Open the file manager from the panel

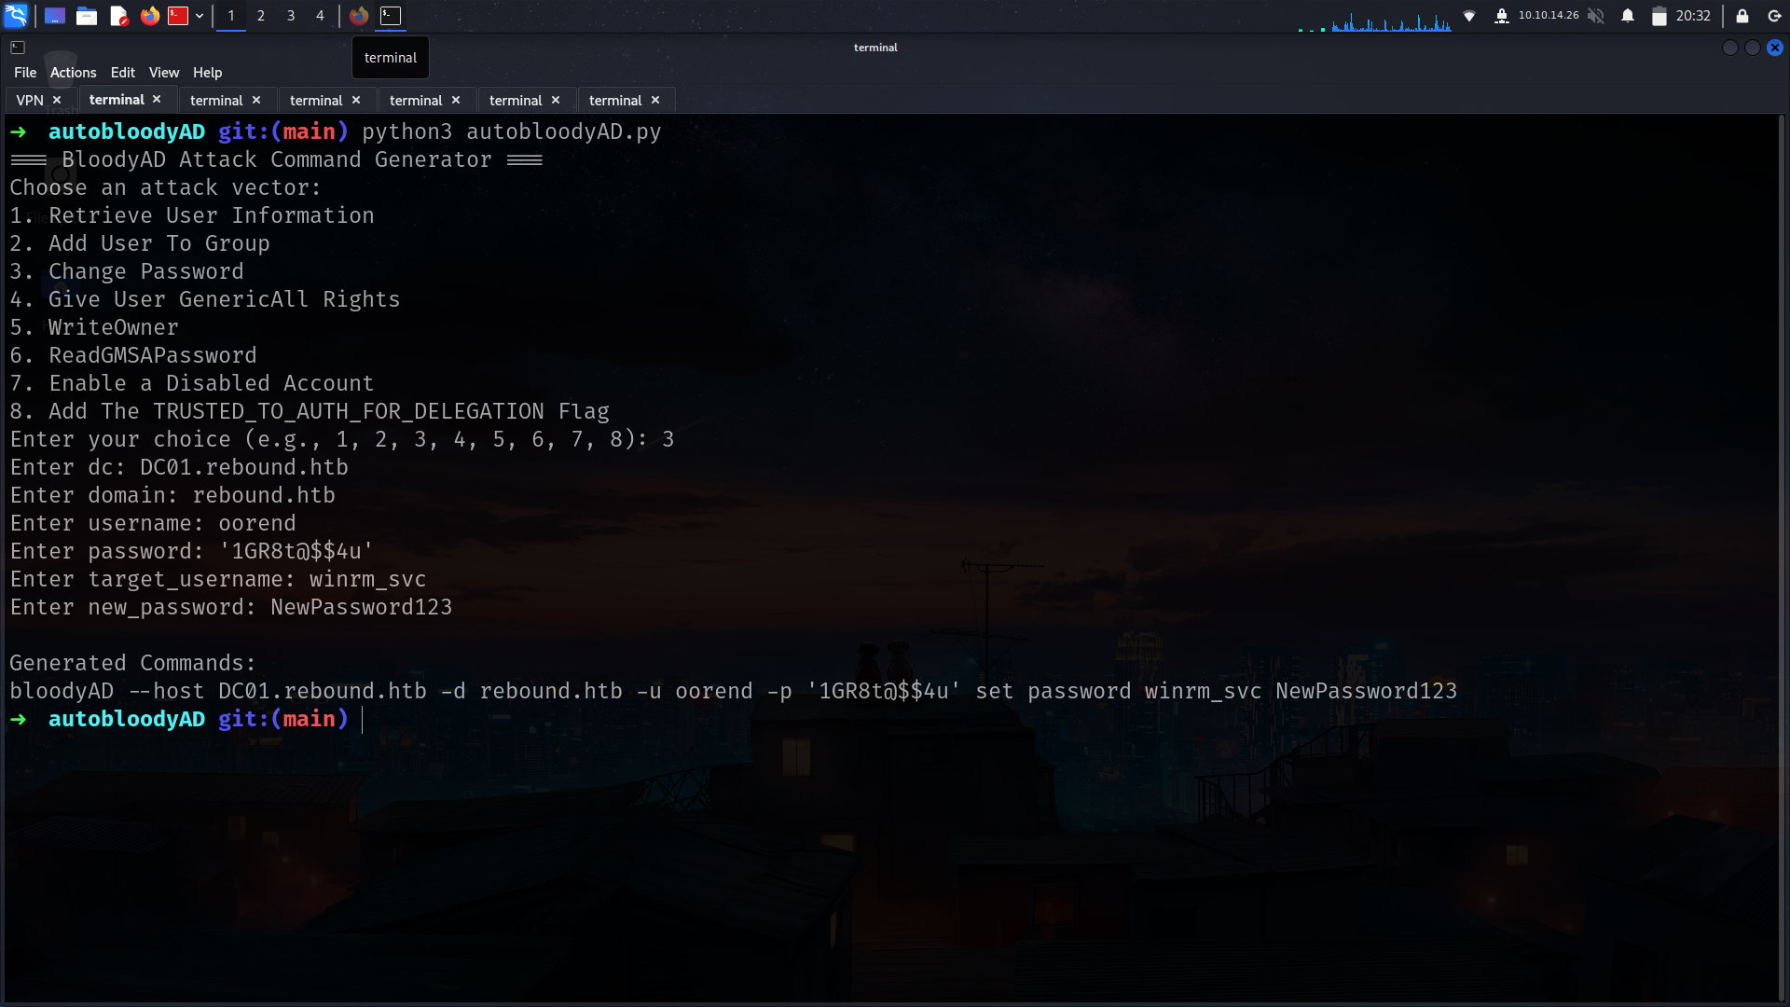[87, 16]
